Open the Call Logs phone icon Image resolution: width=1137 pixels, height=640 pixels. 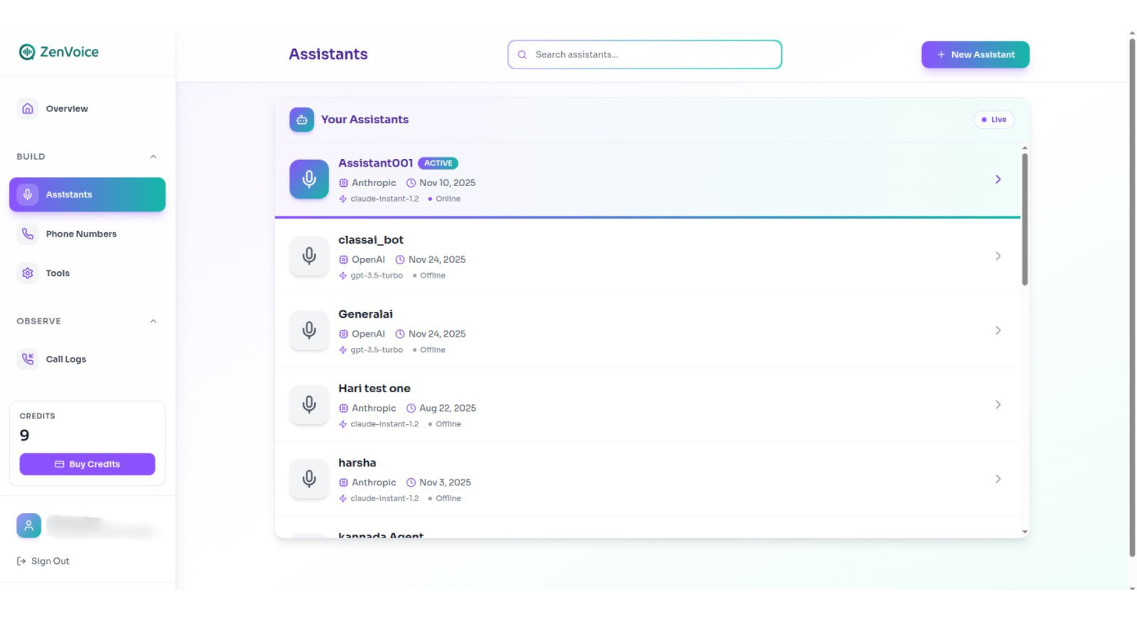coord(27,359)
